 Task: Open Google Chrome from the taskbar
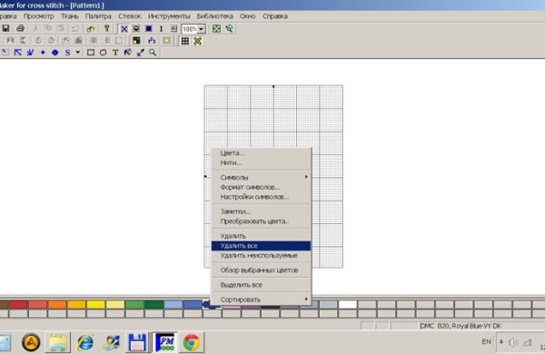tap(192, 342)
